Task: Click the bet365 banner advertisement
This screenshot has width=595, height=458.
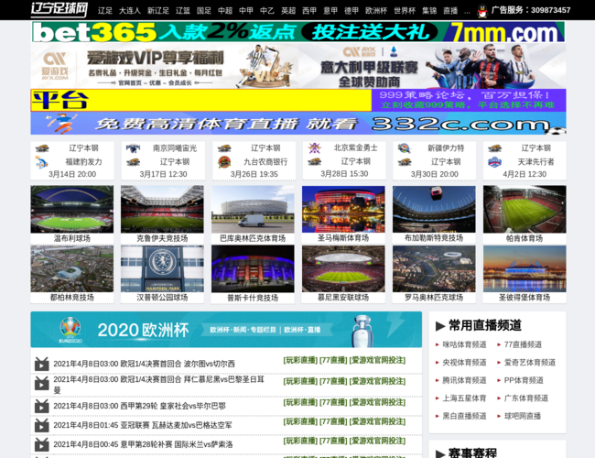Action: coord(298,32)
